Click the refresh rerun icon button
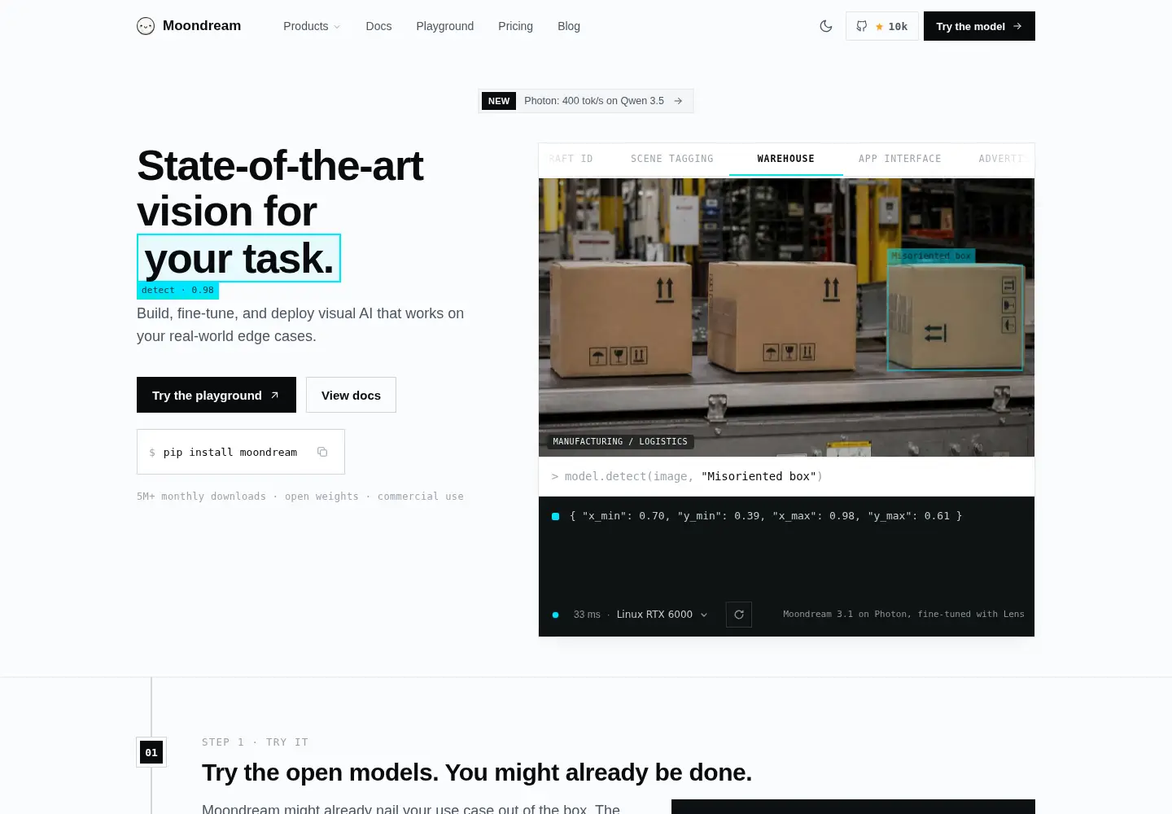 [x=739, y=615]
